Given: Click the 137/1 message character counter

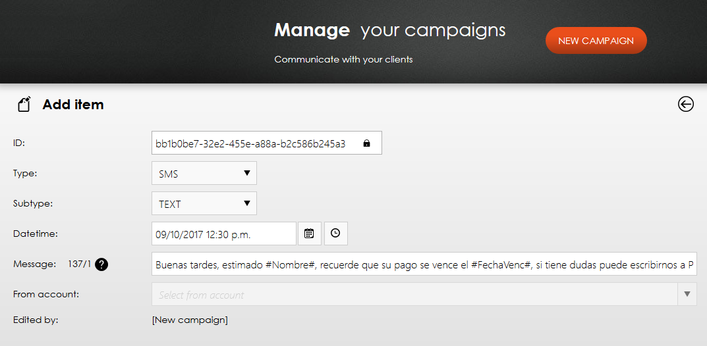Looking at the screenshot, I should [79, 264].
